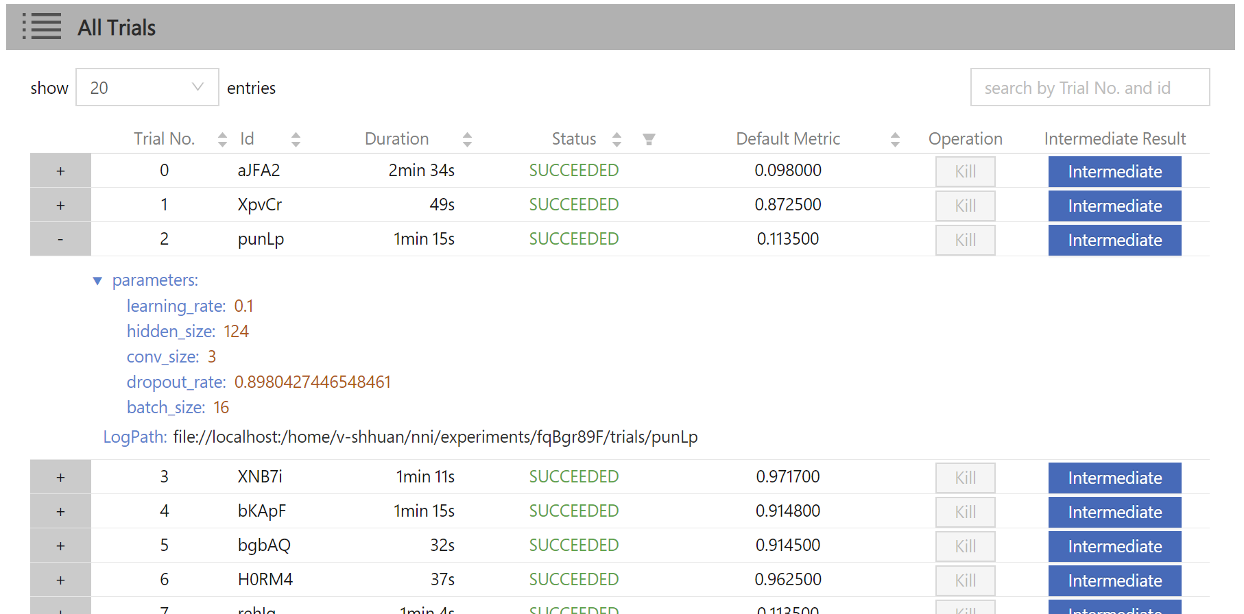Click the list icon beside All Trials
This screenshot has height=614, width=1244.
[x=42, y=27]
